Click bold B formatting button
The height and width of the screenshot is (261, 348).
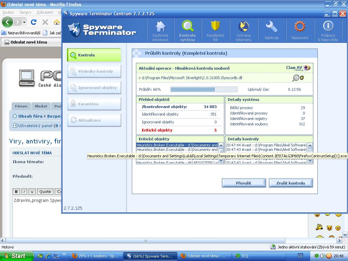(16, 192)
